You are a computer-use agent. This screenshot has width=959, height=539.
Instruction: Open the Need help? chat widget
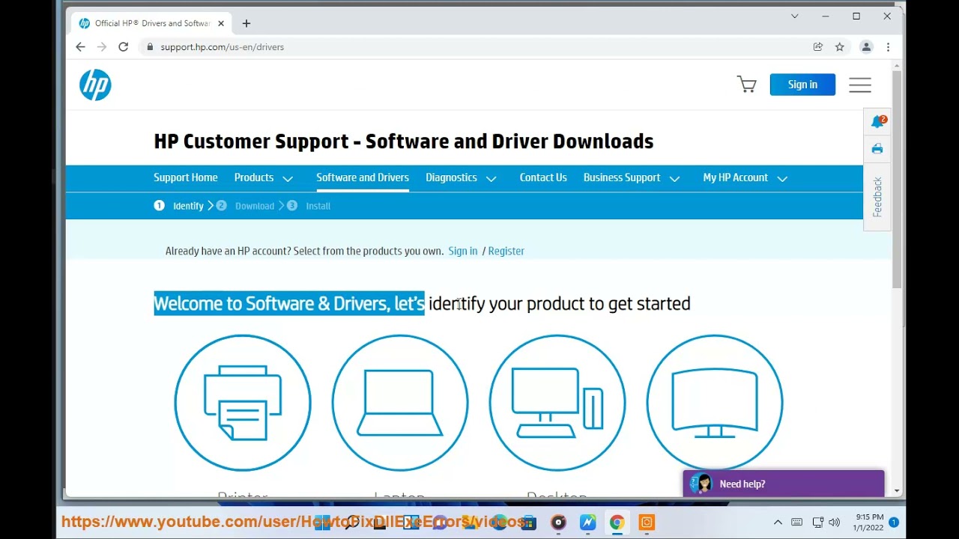pos(784,484)
